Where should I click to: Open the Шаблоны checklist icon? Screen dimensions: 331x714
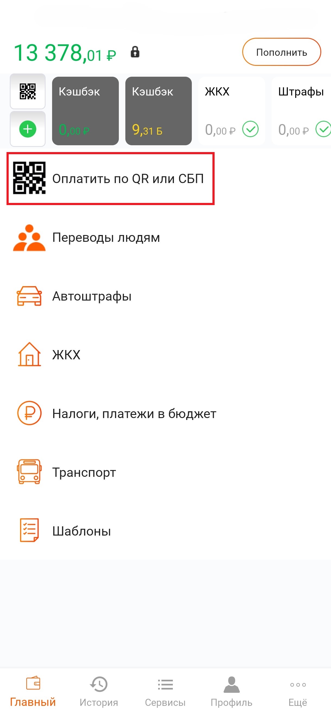tap(29, 530)
